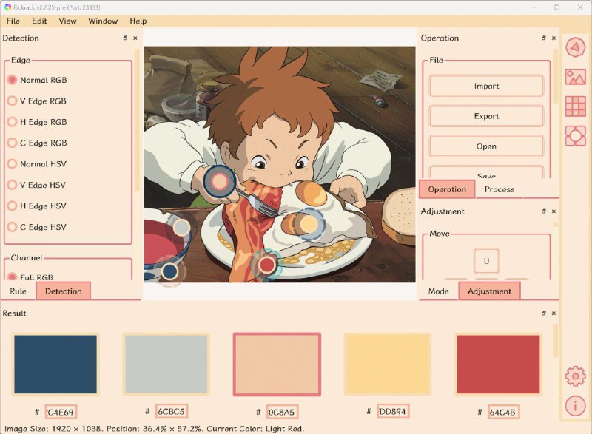Close the Adjustment panel

554,211
